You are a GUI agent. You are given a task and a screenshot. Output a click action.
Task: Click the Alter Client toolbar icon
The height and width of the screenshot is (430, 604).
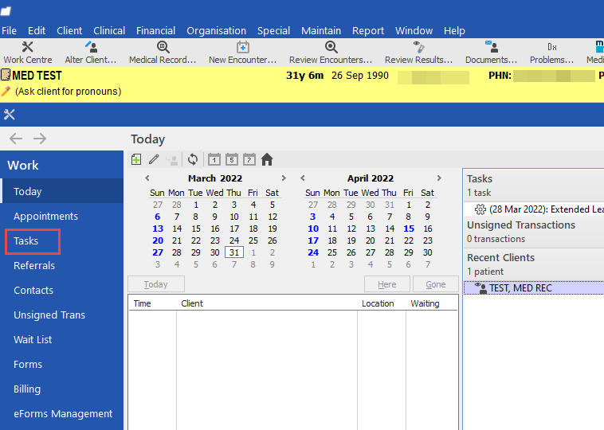pos(91,53)
